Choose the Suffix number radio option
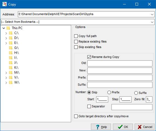 click(136, 93)
